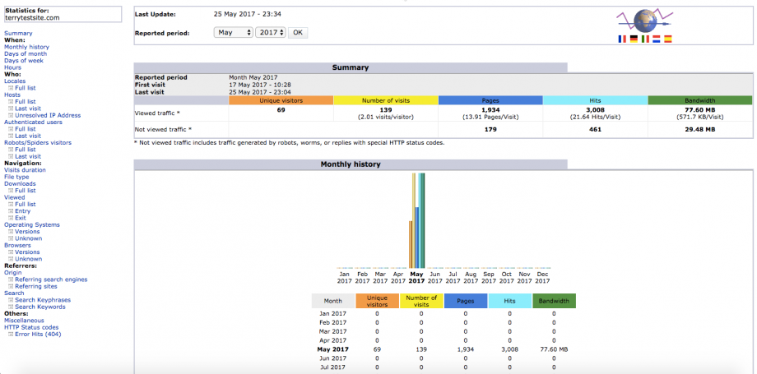Open the year dropdown showing 2017
757x374 pixels.
271,32
